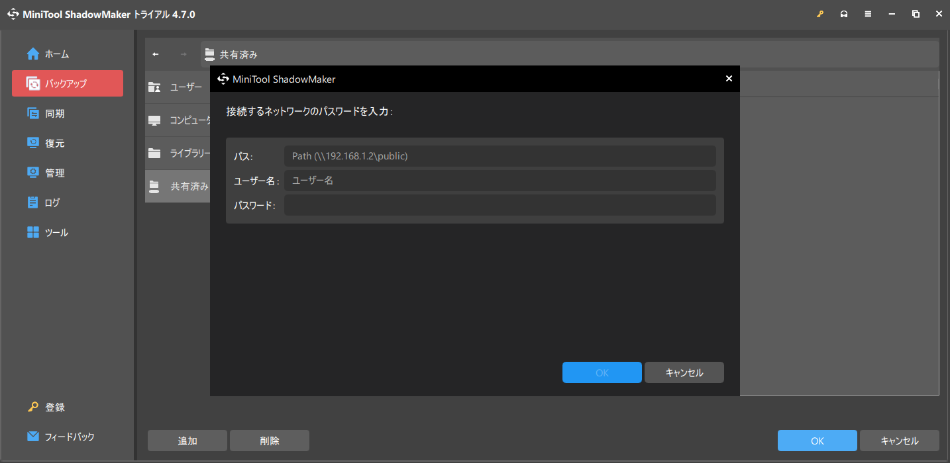Close the MiniTool ShadowMaker dialog
Screen dimensions: 950x463
[x=729, y=79]
